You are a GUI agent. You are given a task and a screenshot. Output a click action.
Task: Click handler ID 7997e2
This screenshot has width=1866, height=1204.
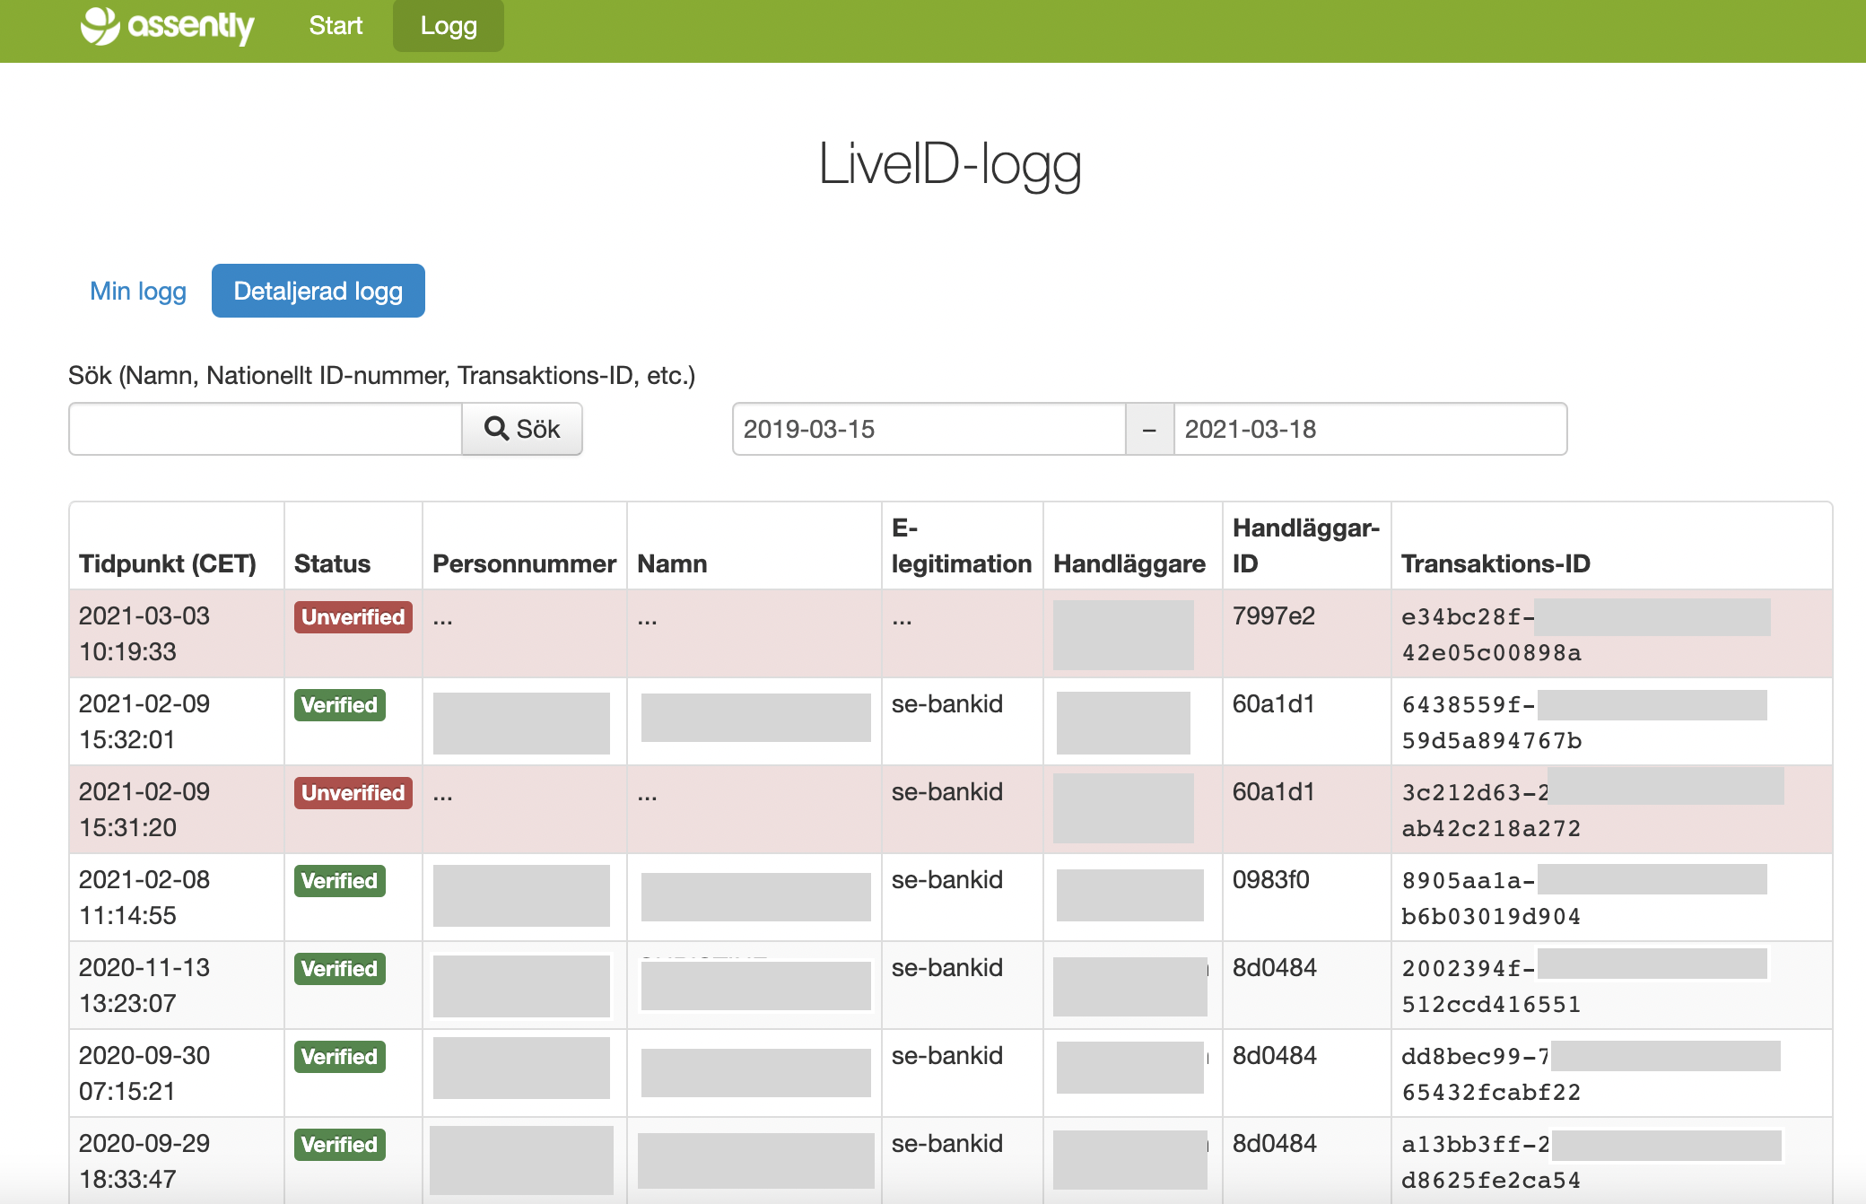1274,615
